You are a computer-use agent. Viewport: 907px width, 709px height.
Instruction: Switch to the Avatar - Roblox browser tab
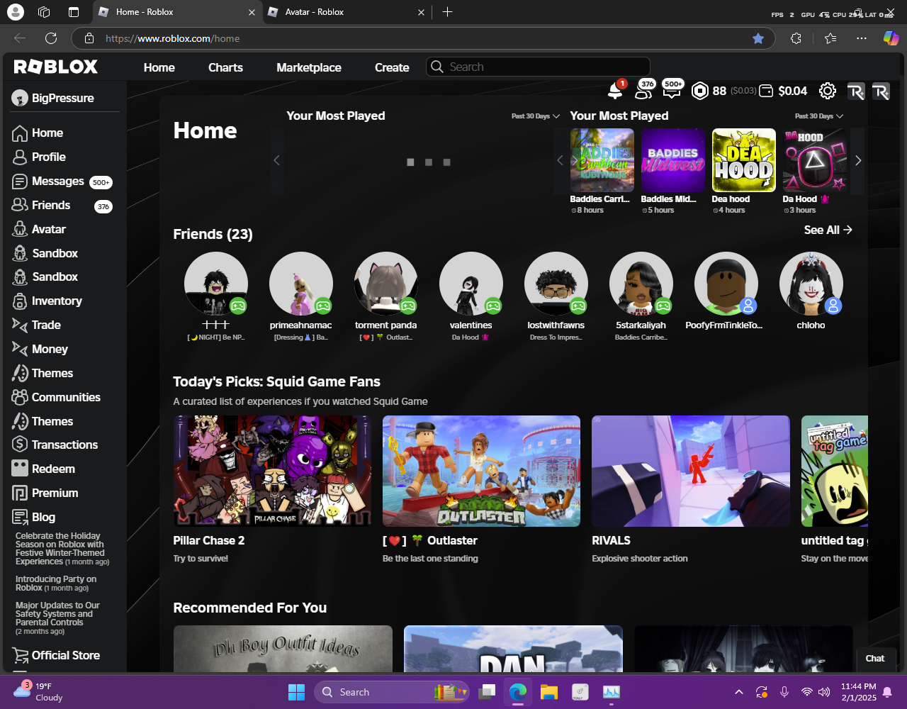(346, 12)
